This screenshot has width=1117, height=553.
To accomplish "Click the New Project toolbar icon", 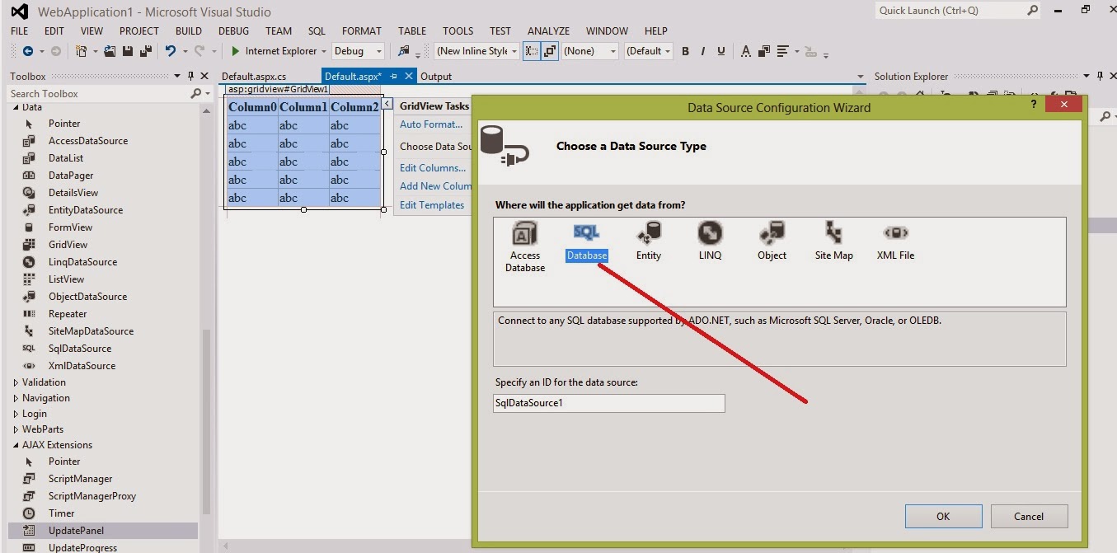I will (82, 51).
